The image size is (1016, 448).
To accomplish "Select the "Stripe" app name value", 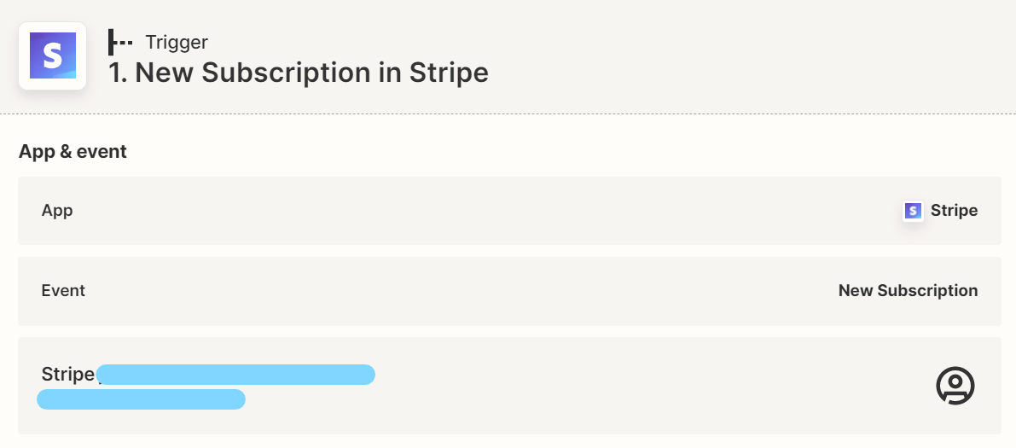I will (954, 211).
